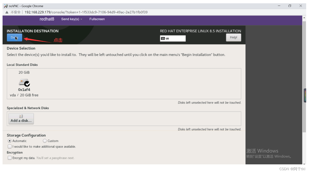
Task: Click 'RED HAT ENTERPRISE LINUX 8.5 INSTALLATION' text
Action: 201,31
